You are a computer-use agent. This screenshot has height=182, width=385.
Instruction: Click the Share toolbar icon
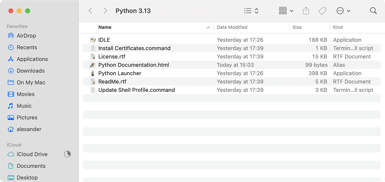(x=306, y=11)
